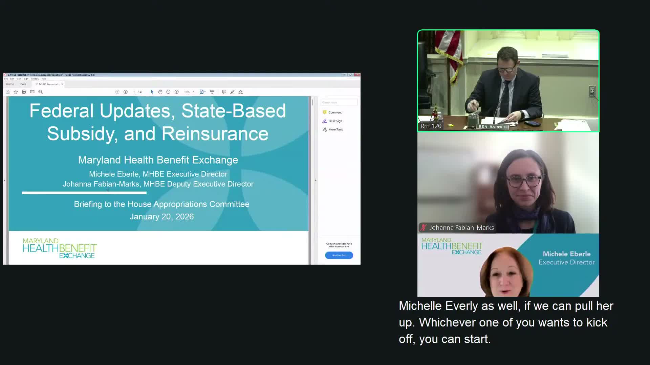650x365 pixels.
Task: Collapse the right tools pane arrow
Action: [316, 180]
